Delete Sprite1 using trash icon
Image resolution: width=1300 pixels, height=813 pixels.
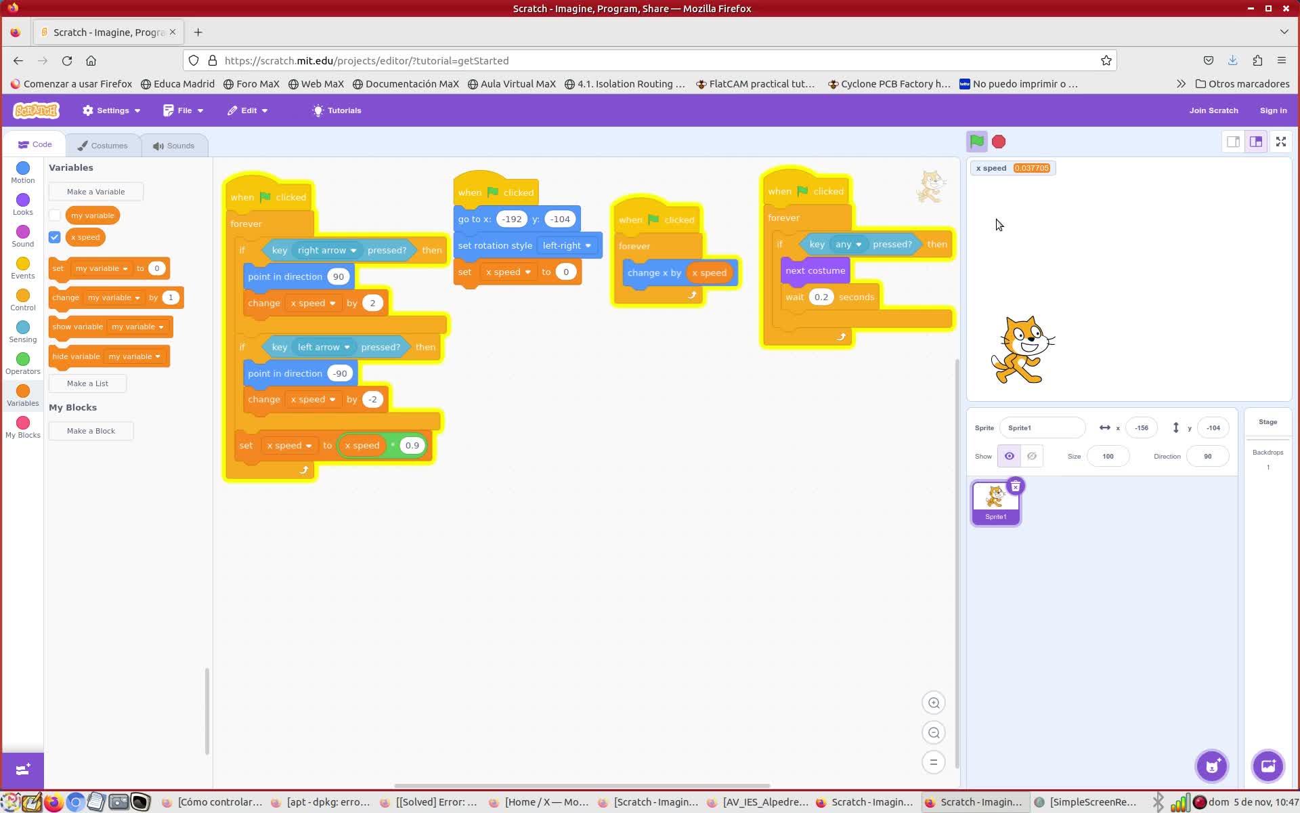coord(1015,486)
